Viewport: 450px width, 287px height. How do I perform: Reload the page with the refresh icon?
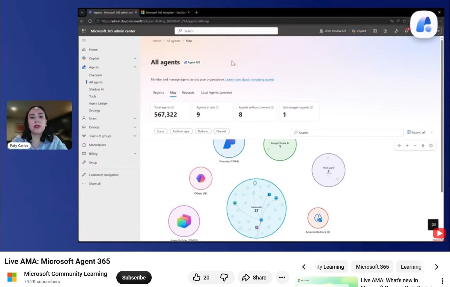tap(90, 21)
